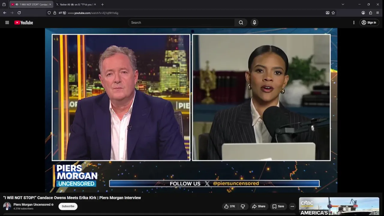Click into the YouTube Search box

(x=181, y=22)
